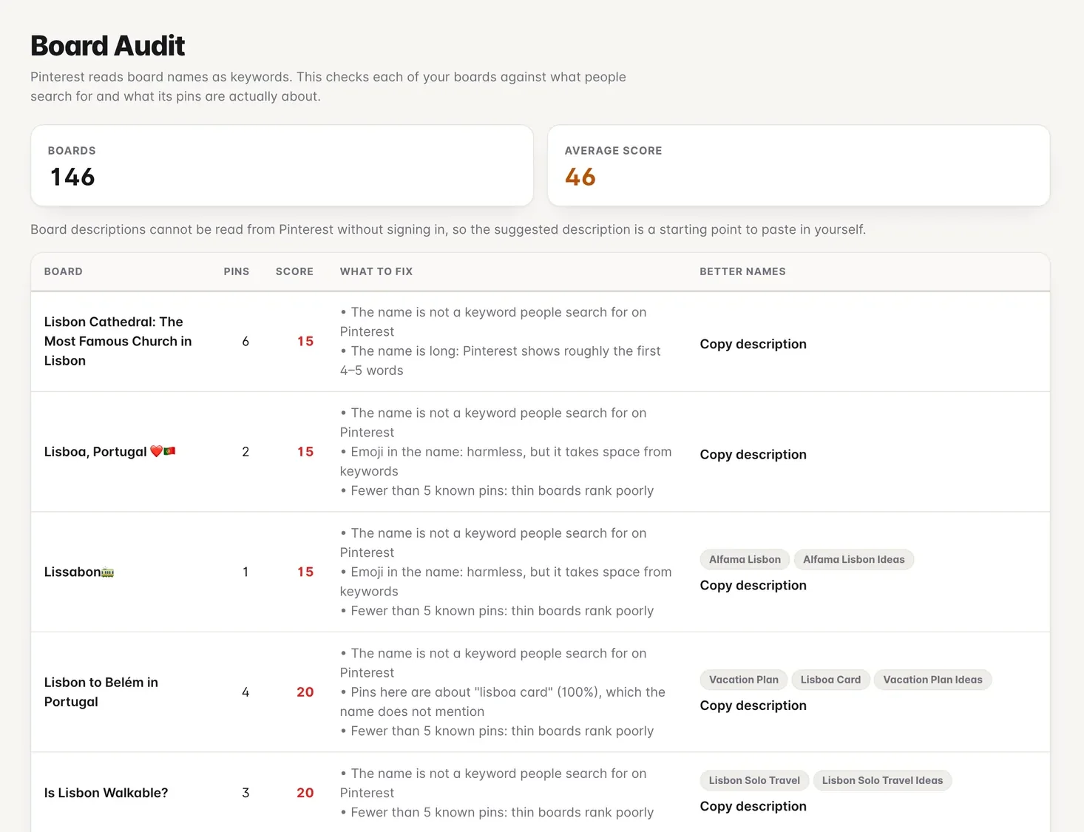Click the 'Pins here are about "lisboa card"' fix note
Screen dimensions: 1084x832
[503, 702]
